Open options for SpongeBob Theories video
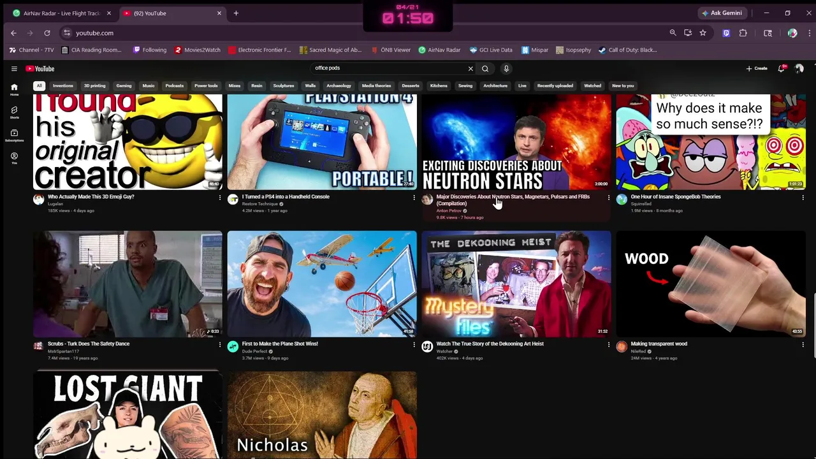The width and height of the screenshot is (816, 459). tap(803, 198)
